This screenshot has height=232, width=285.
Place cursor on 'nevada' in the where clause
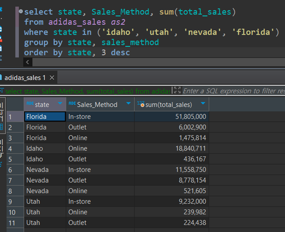(x=202, y=32)
